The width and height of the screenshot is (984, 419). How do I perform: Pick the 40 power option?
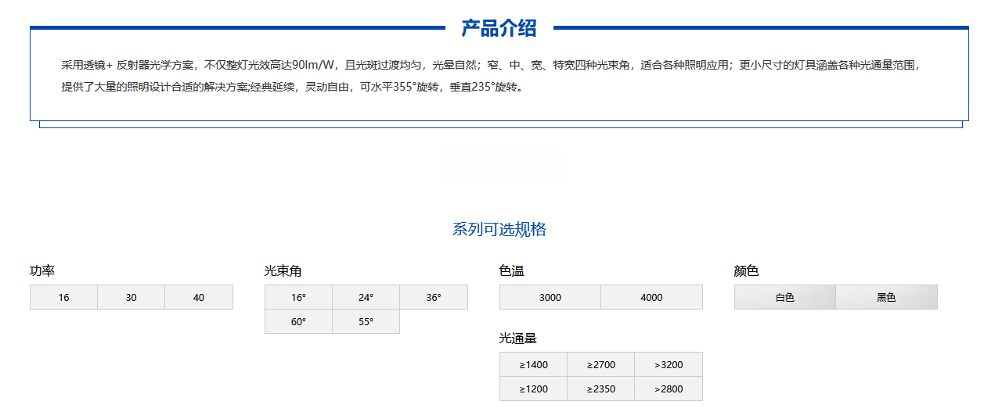click(x=199, y=298)
